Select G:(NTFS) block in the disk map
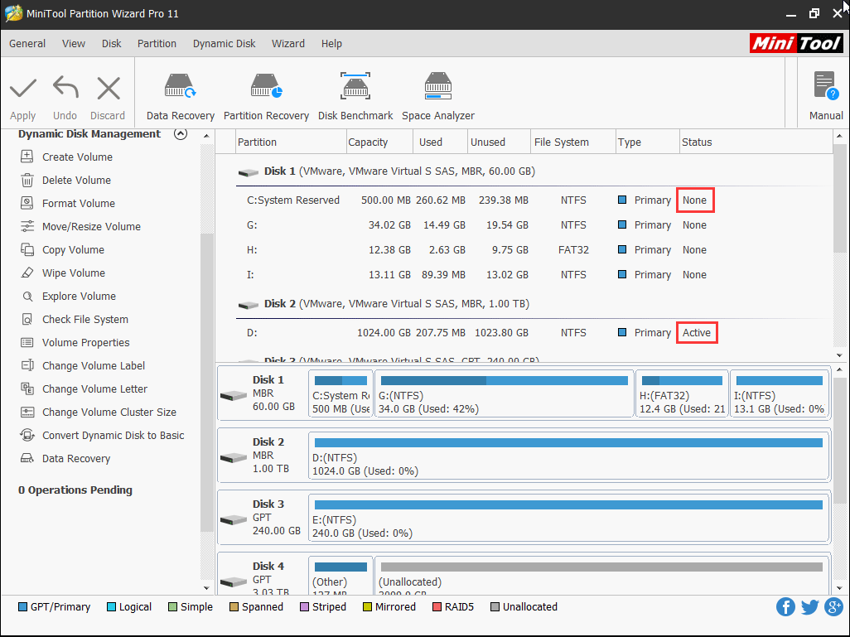Viewport: 850px width, 637px height. [505, 393]
